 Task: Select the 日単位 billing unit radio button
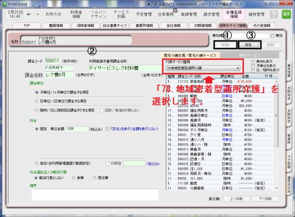click(x=37, y=101)
